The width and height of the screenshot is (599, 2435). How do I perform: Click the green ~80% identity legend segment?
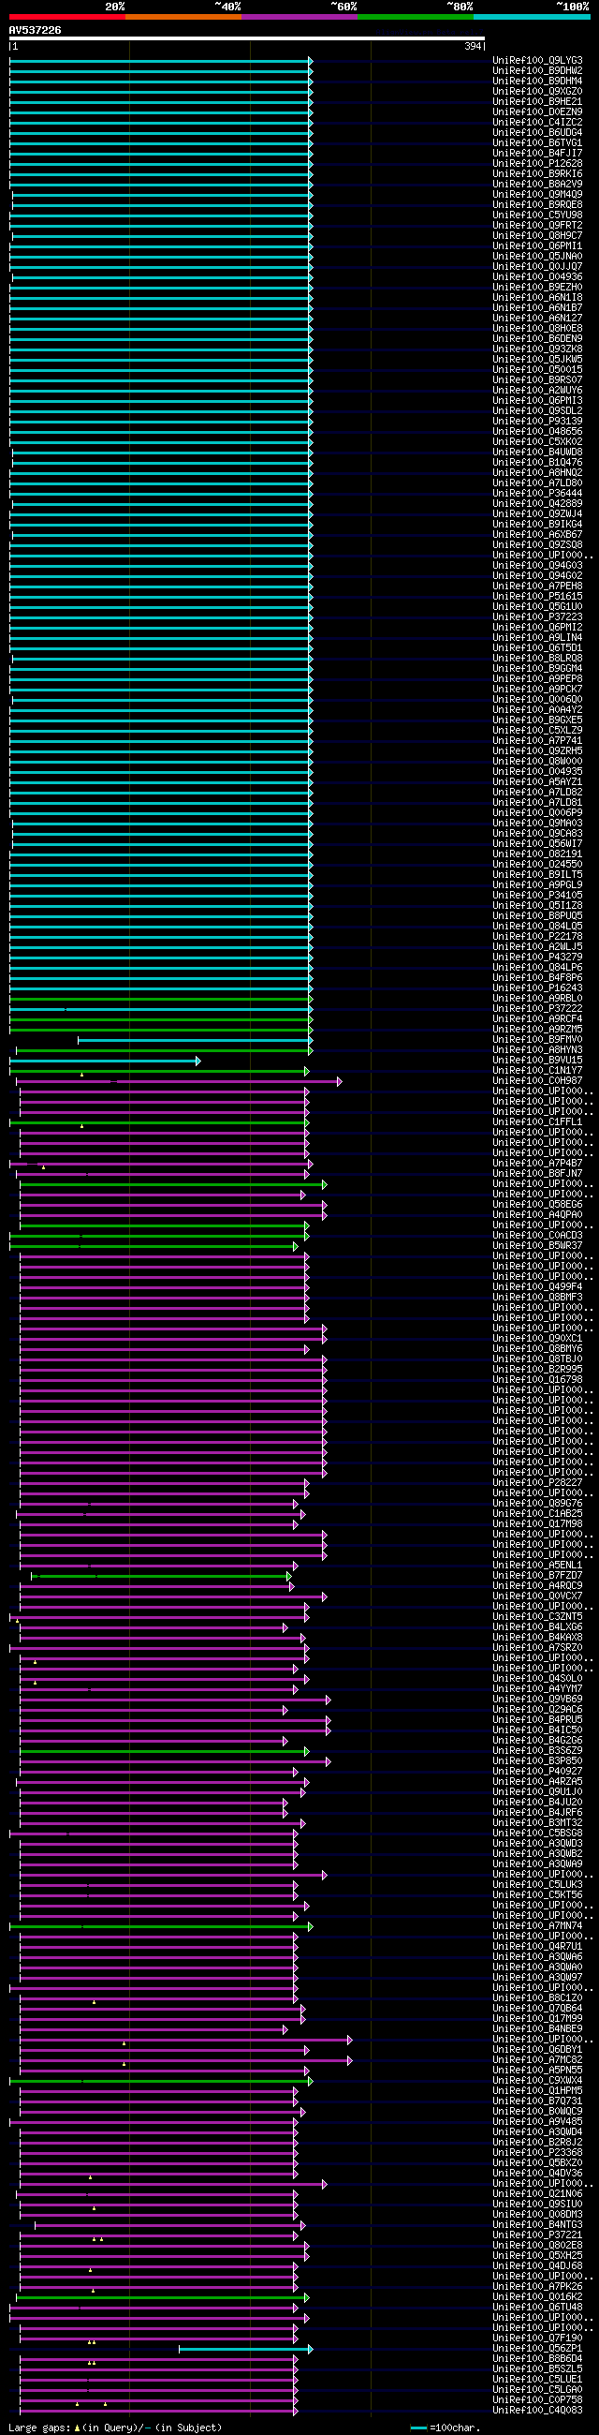(x=416, y=17)
